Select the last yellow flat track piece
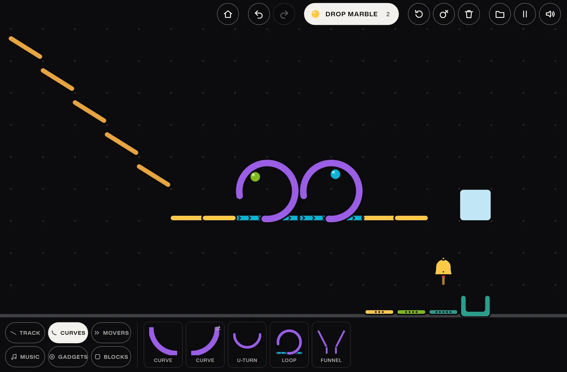This screenshot has height=372, width=567. point(411,218)
